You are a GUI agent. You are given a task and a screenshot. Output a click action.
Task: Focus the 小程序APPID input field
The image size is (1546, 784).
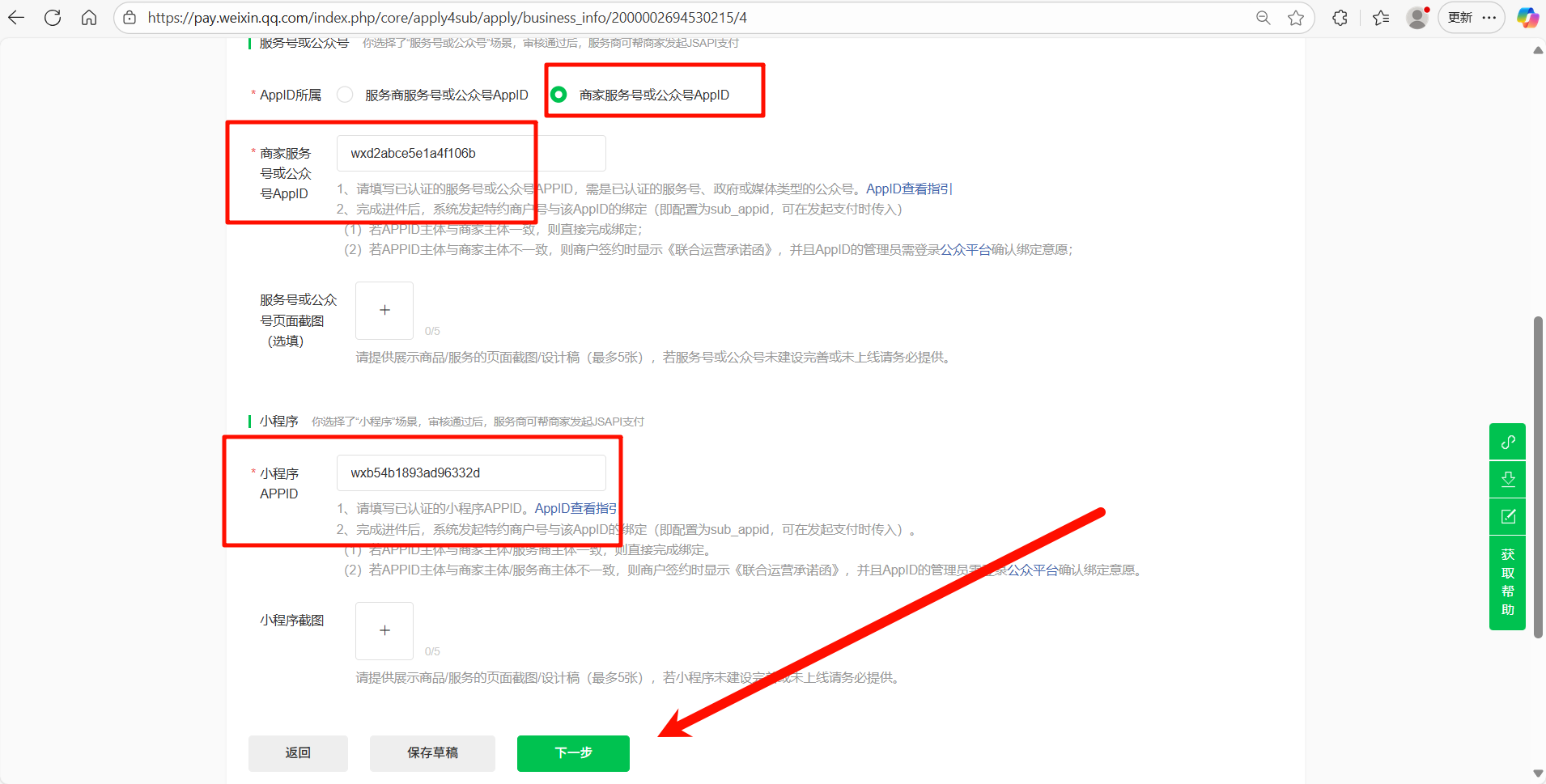point(471,473)
